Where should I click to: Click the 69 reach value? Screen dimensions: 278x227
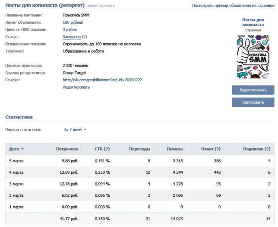tap(218, 195)
